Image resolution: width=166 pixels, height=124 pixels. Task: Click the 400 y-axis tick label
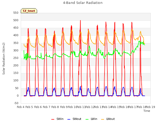(x=16, y=35)
